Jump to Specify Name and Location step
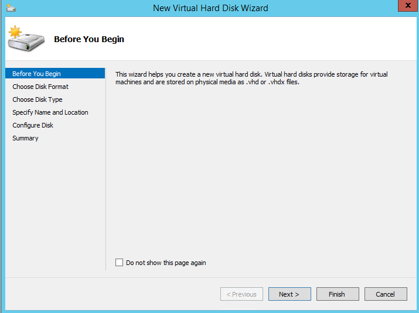Viewport: 419px width, 313px height. point(50,112)
